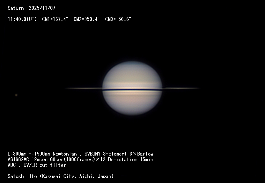Click the D=300mm f=1500mm Newtonian text

click(42, 154)
